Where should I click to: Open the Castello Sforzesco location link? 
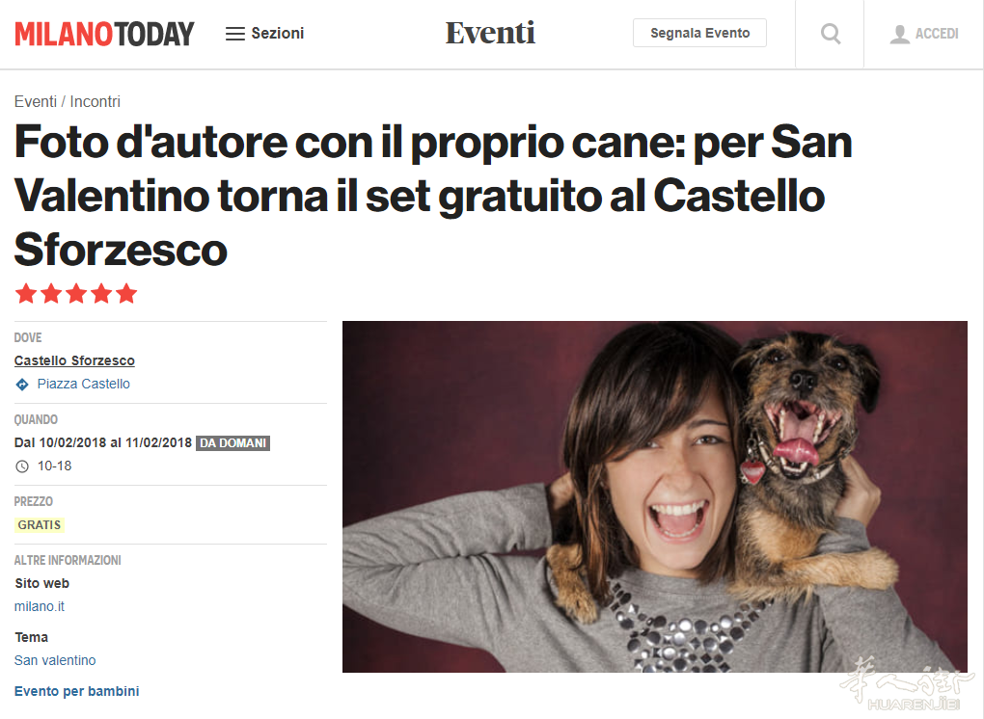point(74,360)
